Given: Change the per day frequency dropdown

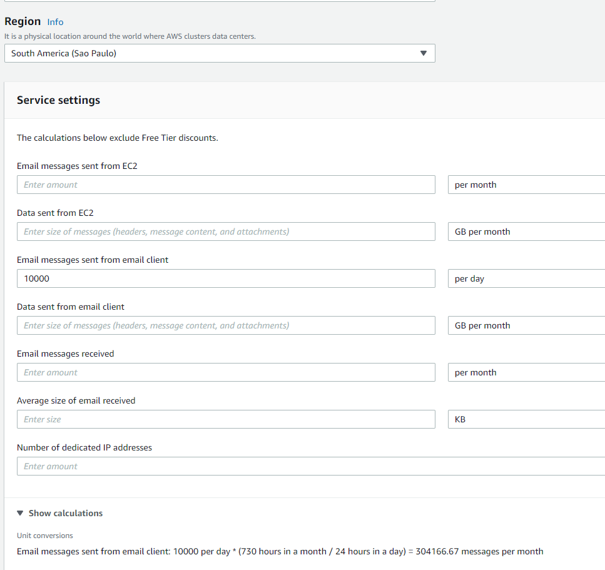Looking at the screenshot, I should click(526, 278).
